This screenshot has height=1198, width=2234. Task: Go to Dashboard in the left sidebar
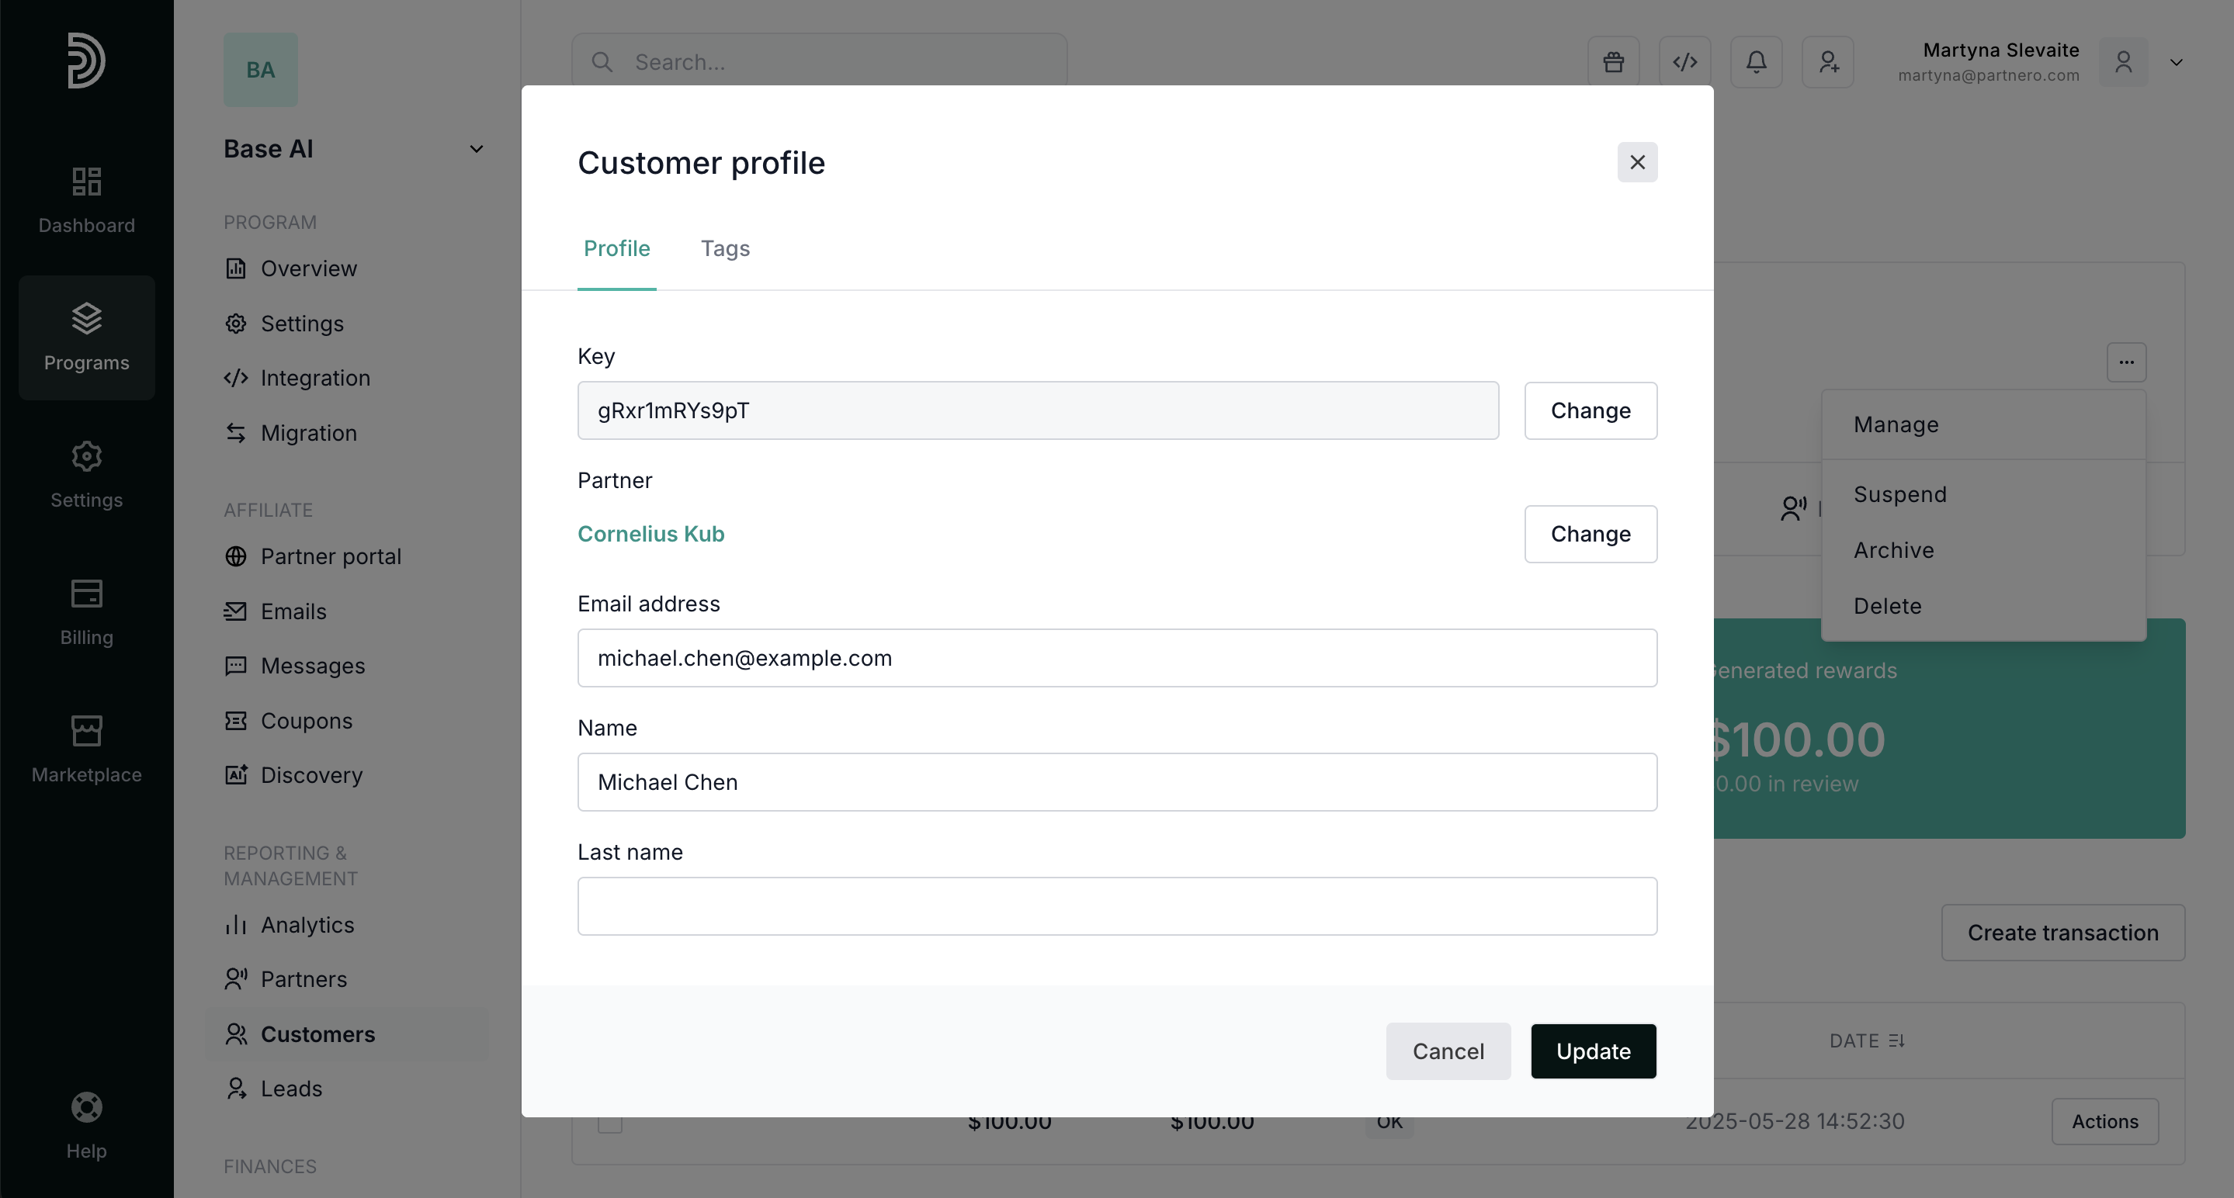87,199
